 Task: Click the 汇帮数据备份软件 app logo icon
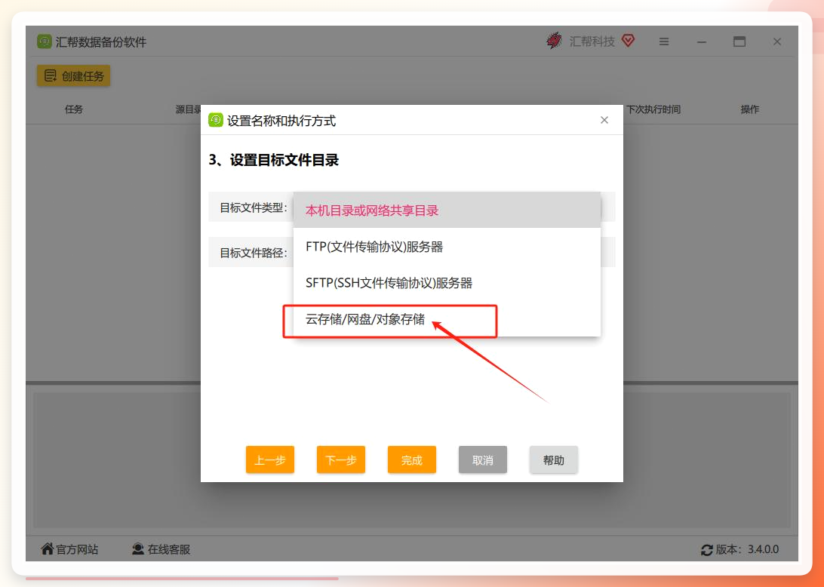(x=44, y=41)
